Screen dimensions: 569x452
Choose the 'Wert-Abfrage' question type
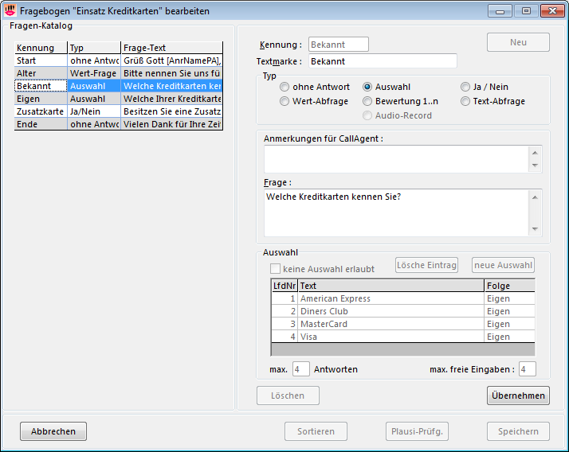(x=284, y=101)
